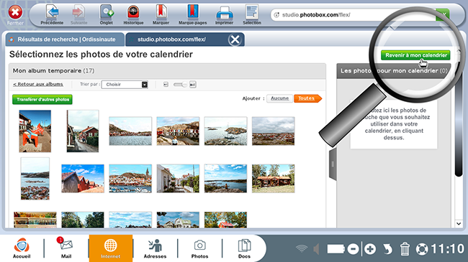Open the trash bin icon
Screen dimensions: 468x262
[405, 249]
